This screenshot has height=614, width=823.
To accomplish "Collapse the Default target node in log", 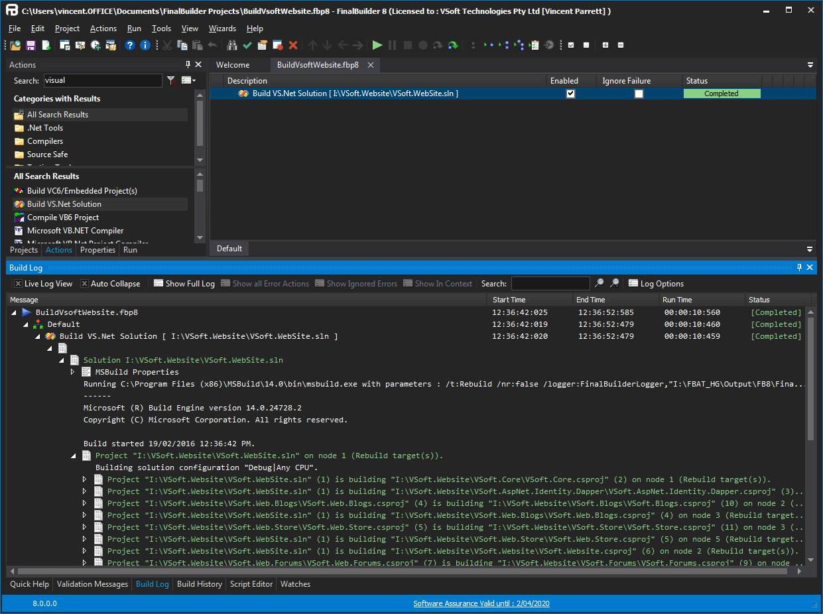I will [x=27, y=324].
